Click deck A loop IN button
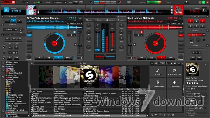The height and width of the screenshot is (118, 210). click(10, 58)
